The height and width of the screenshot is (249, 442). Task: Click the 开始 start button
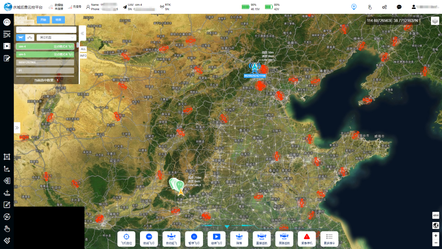tap(43, 20)
